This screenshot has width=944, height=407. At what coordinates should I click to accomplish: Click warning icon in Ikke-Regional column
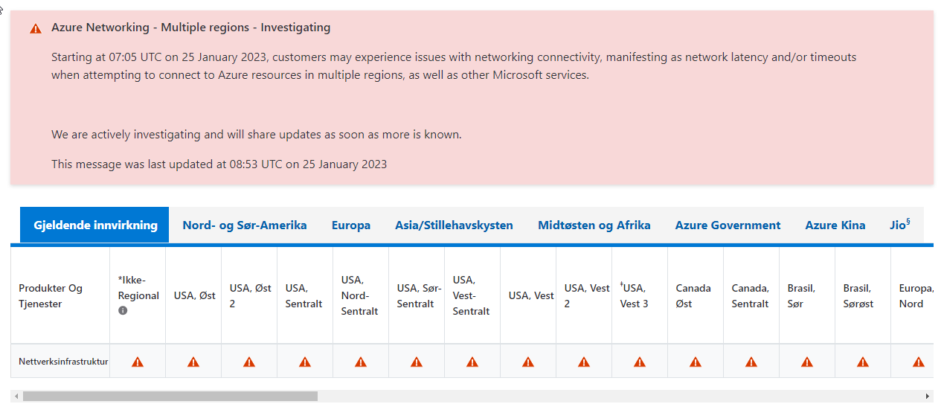coord(138,362)
